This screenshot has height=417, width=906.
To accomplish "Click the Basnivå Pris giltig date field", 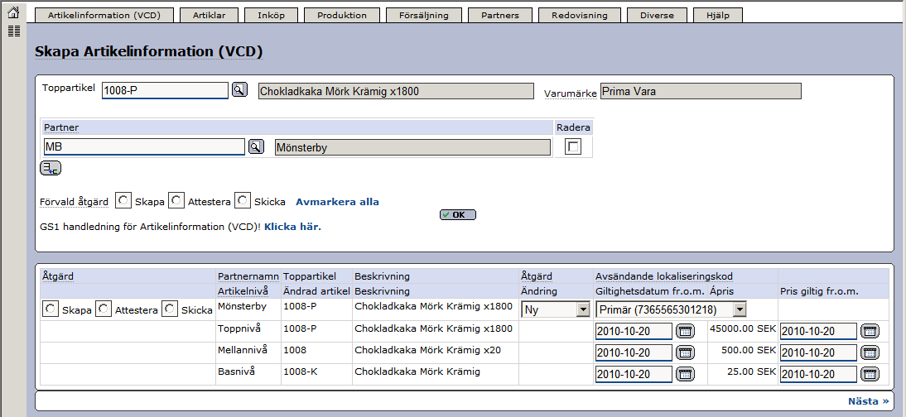I will (x=819, y=374).
